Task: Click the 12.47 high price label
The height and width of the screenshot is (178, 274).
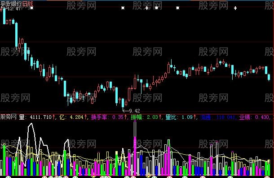Action: (x=14, y=9)
